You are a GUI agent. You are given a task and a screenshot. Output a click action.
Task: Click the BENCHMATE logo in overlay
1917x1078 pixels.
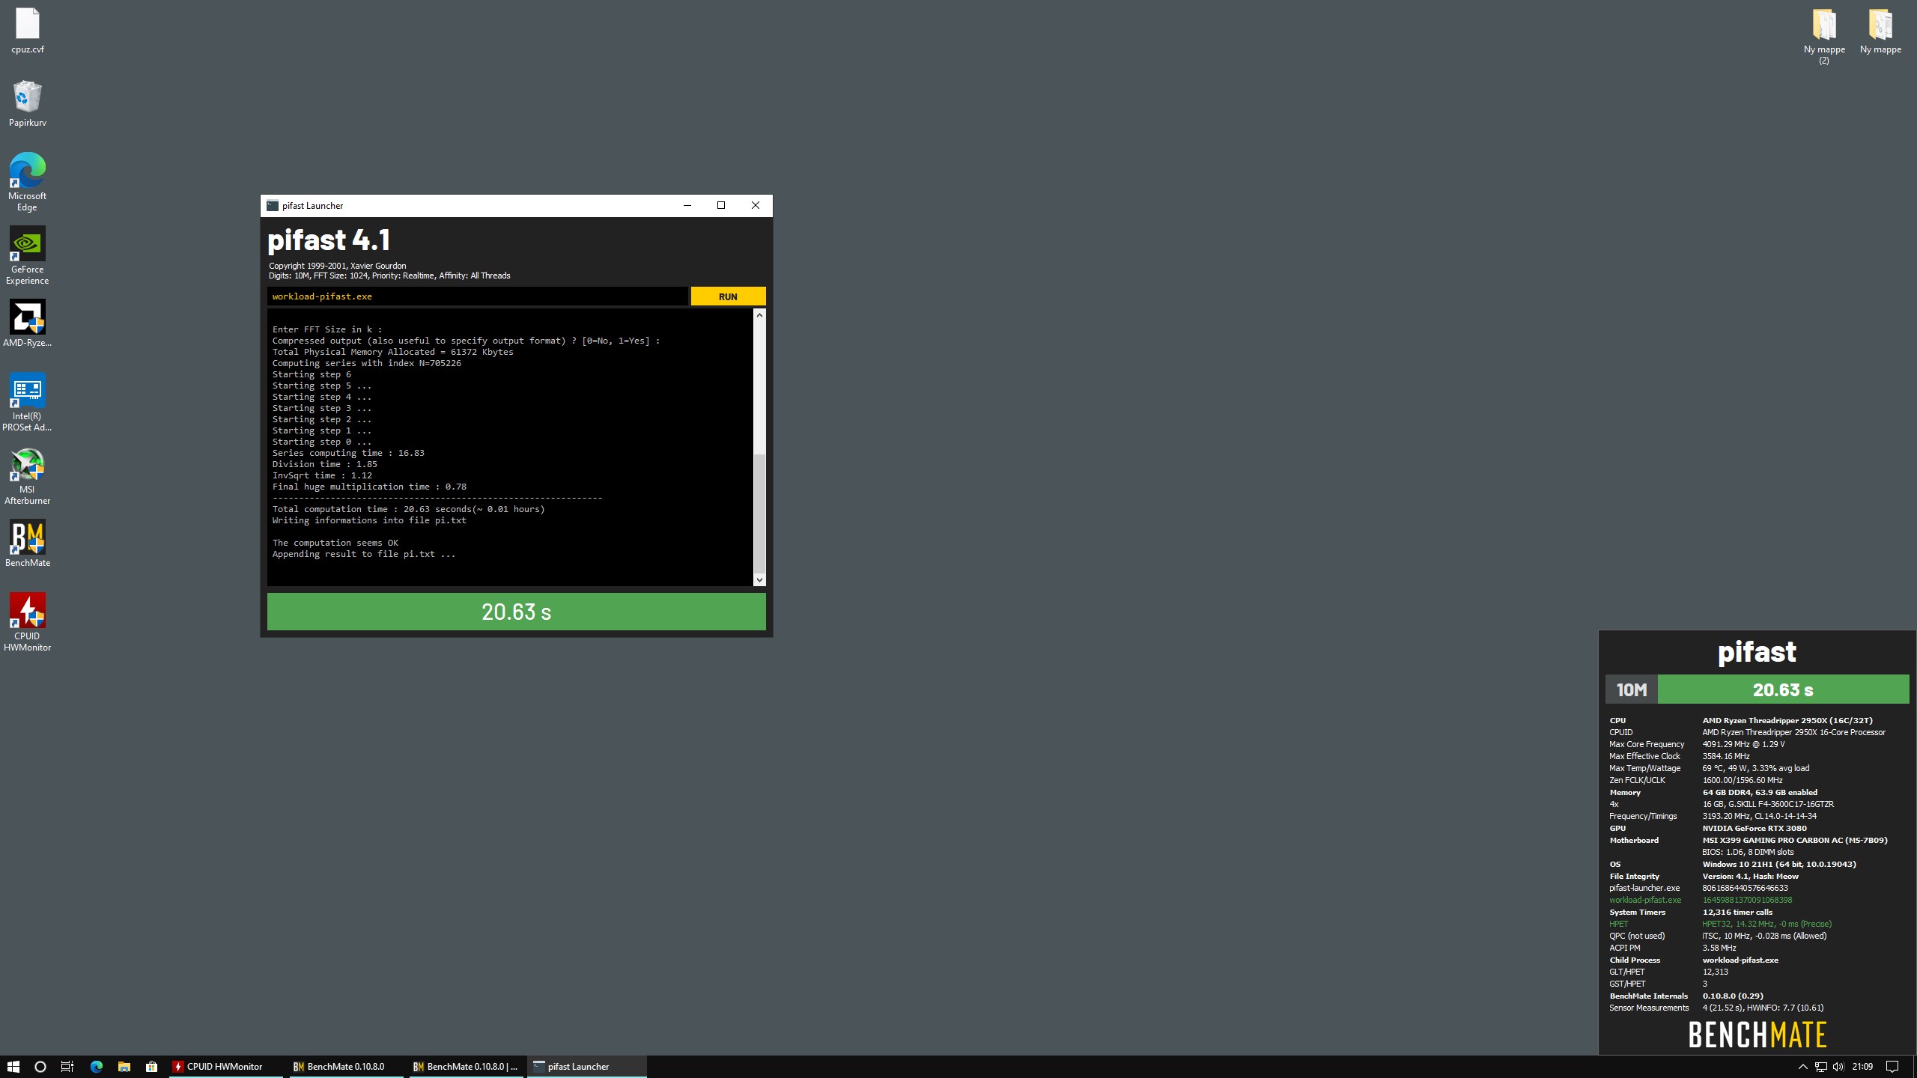(x=1757, y=1035)
